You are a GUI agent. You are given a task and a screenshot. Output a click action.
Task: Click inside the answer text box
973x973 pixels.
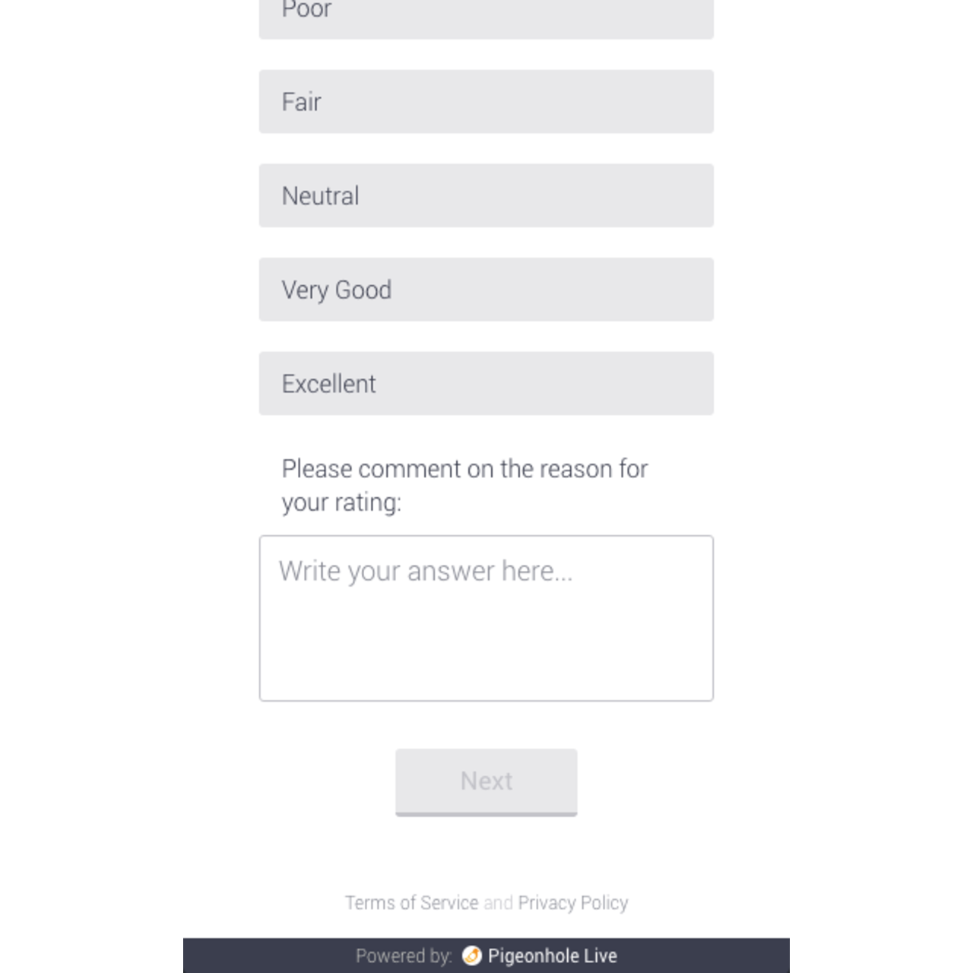tap(486, 617)
